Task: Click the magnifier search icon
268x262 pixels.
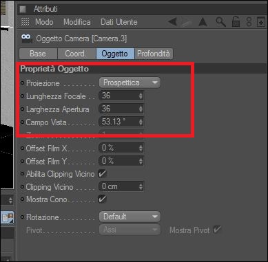Action: point(220,22)
